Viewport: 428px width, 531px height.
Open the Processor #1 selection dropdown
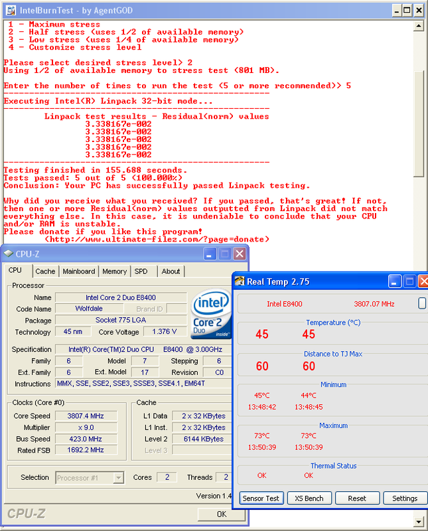pos(118,478)
